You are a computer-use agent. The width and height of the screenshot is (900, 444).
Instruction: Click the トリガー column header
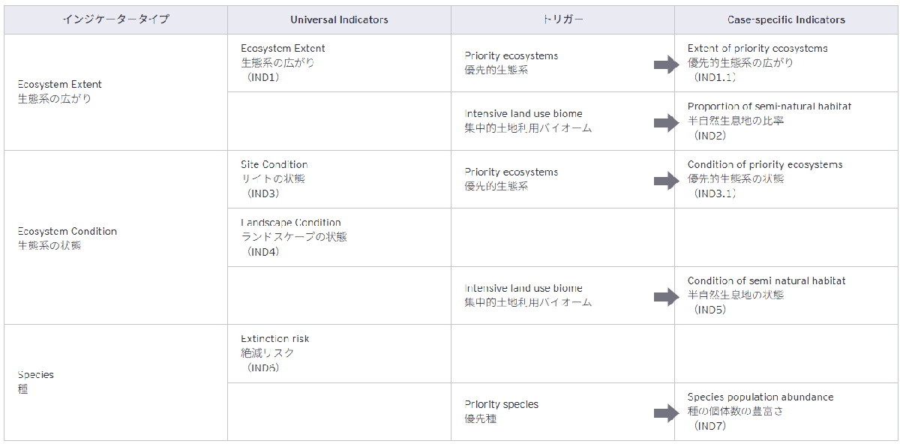562,19
